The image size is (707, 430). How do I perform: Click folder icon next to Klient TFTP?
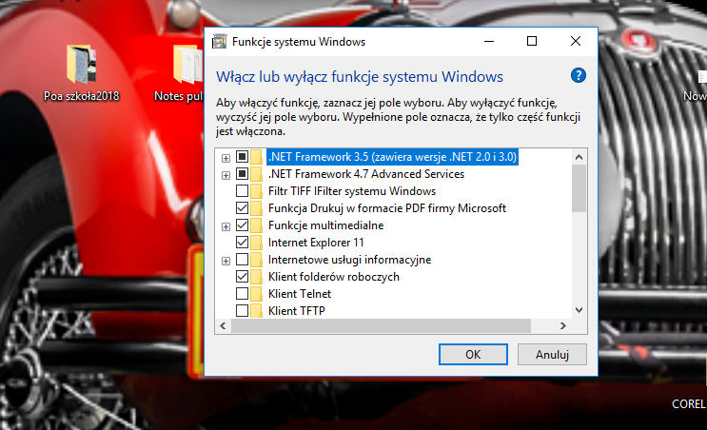pyautogui.click(x=257, y=311)
